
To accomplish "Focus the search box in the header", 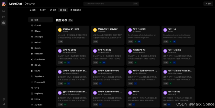I will [x=111, y=4].
